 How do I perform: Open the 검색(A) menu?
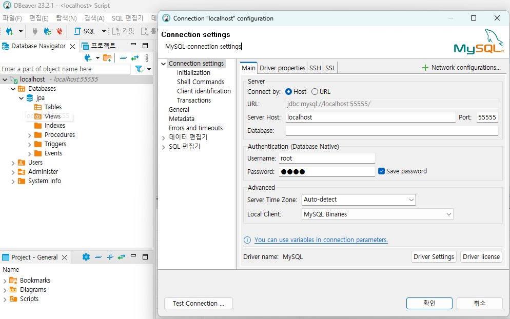94,18
